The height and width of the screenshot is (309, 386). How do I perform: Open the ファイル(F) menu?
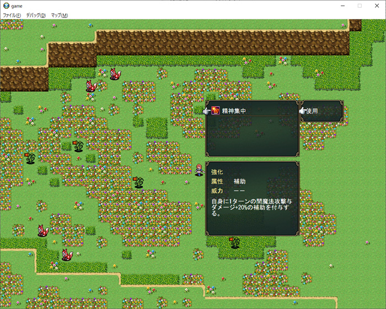click(x=12, y=15)
